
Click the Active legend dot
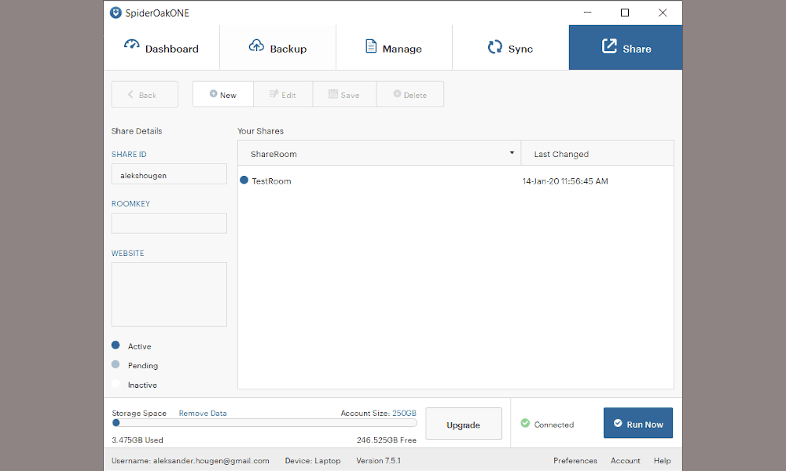pos(116,345)
